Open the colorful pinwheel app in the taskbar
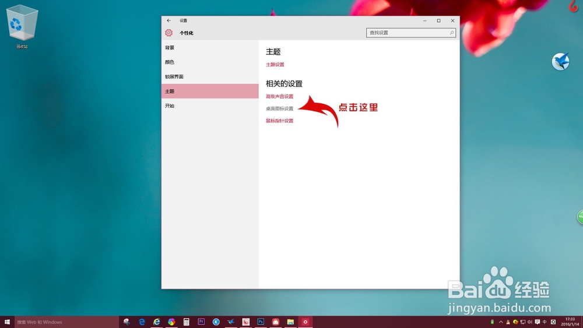Image resolution: width=583 pixels, height=328 pixels. 171,322
